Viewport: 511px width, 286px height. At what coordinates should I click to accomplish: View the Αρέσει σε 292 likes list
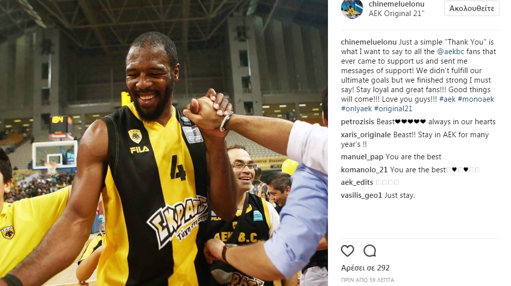(366, 268)
